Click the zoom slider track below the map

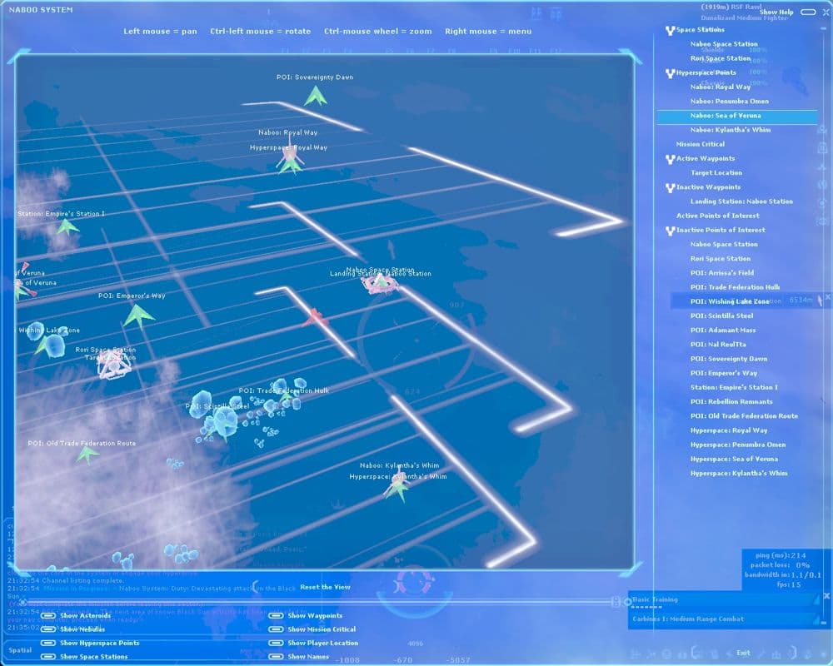click(x=319, y=602)
